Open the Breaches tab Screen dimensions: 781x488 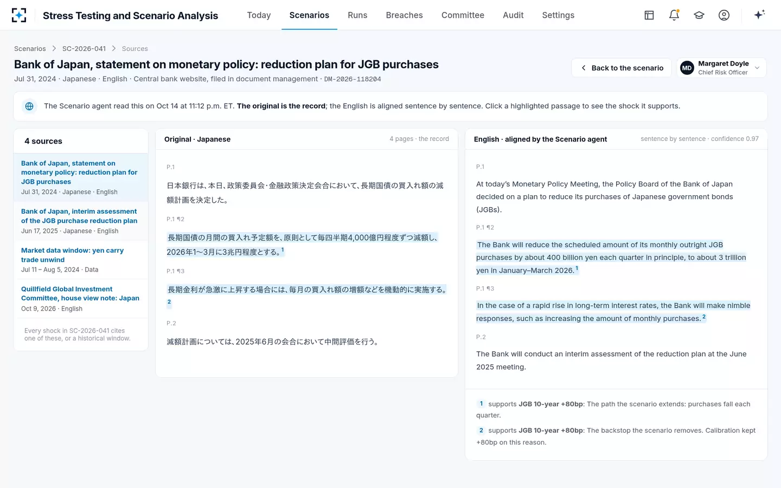[x=404, y=15]
